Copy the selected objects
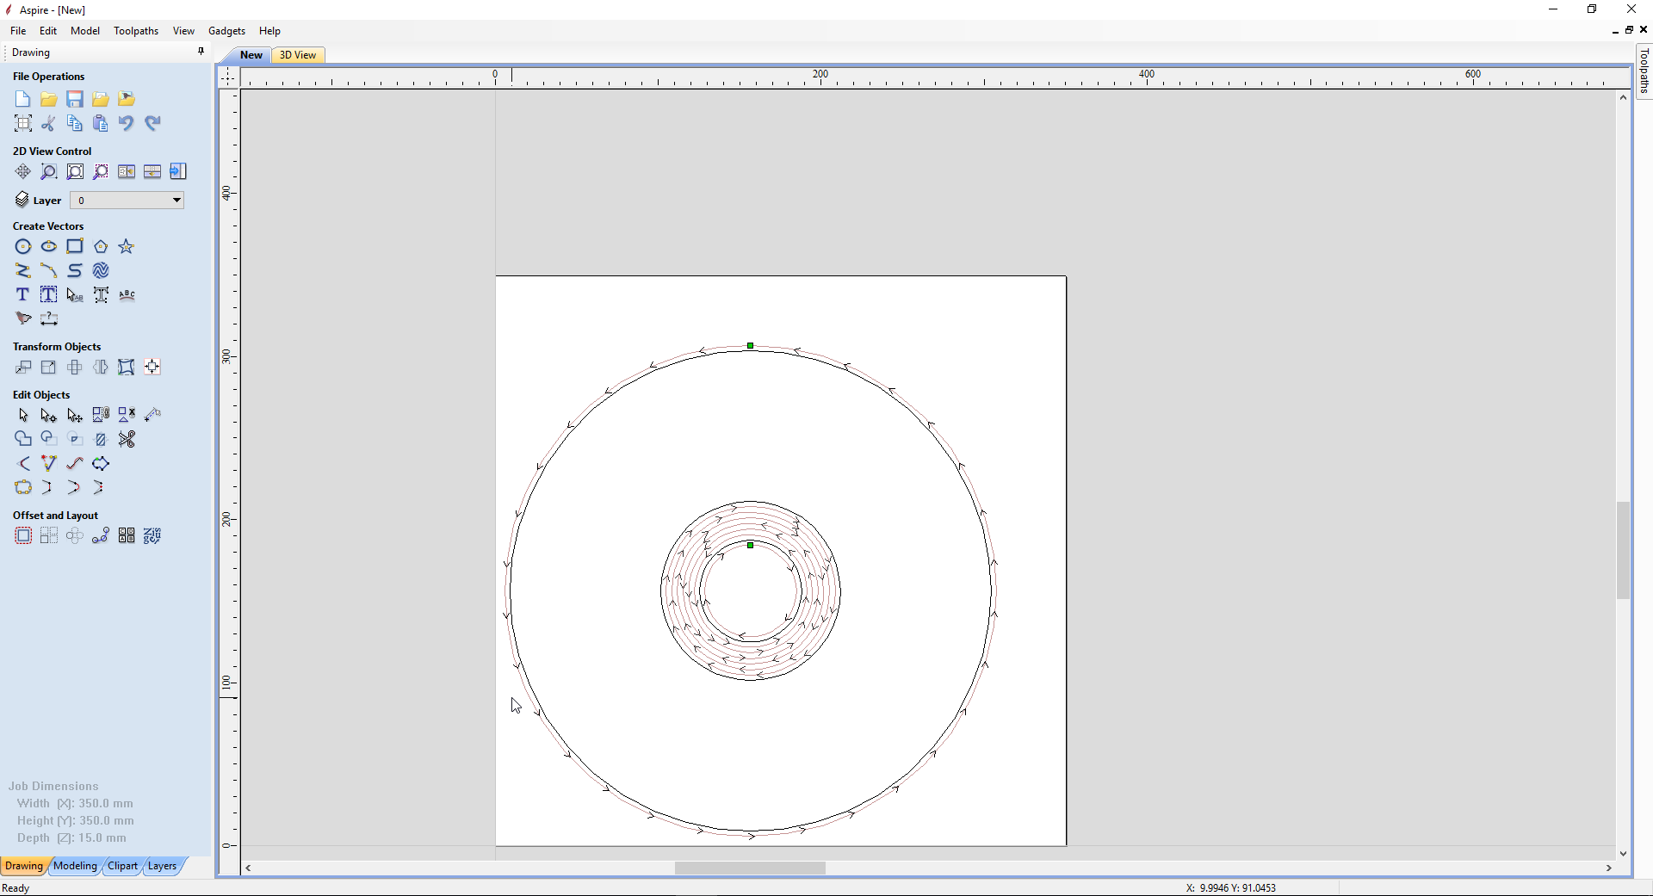1653x896 pixels. [x=75, y=123]
